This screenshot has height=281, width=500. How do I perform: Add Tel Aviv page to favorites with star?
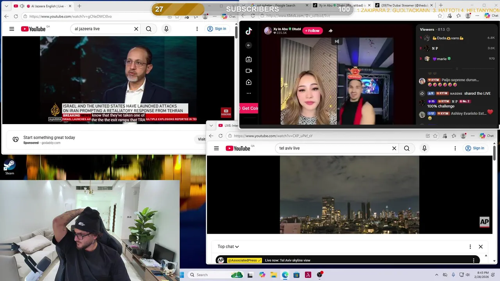click(435, 136)
